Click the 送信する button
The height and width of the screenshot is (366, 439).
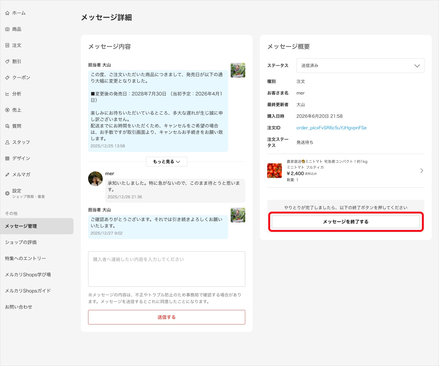pyautogui.click(x=167, y=317)
